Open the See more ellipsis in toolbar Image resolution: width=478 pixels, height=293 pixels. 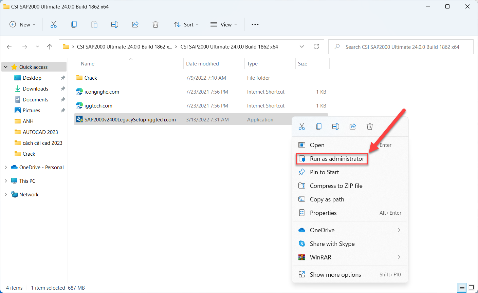point(255,24)
